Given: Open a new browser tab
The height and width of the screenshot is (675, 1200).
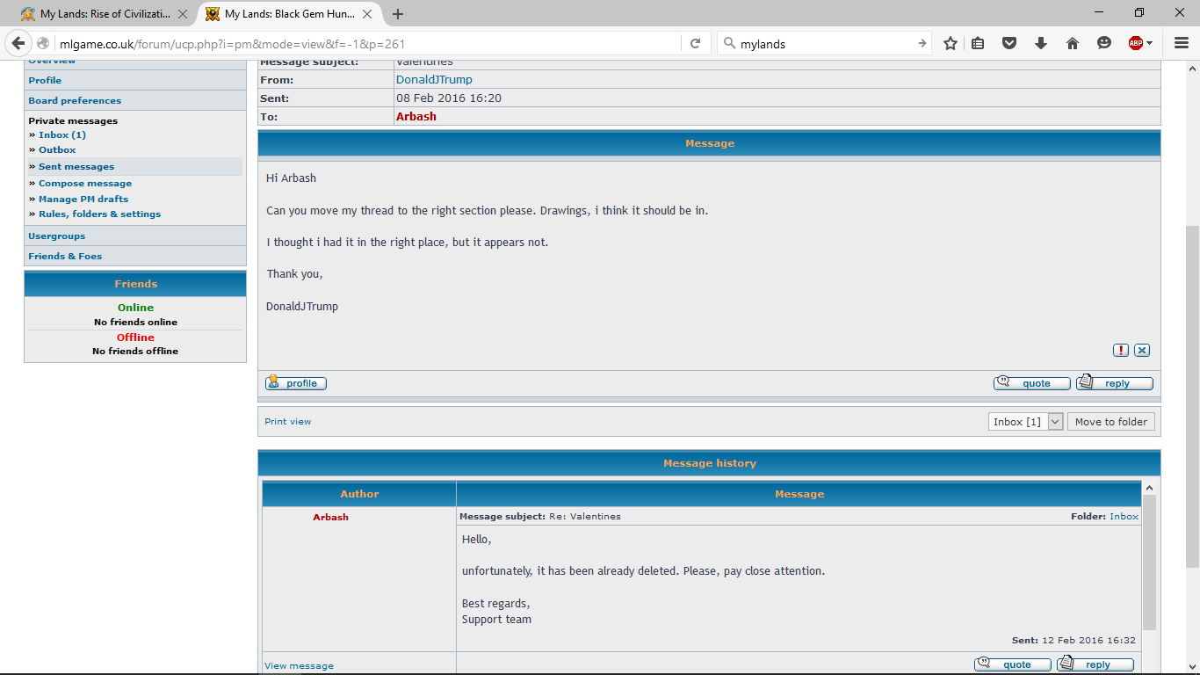Looking at the screenshot, I should coord(398,14).
